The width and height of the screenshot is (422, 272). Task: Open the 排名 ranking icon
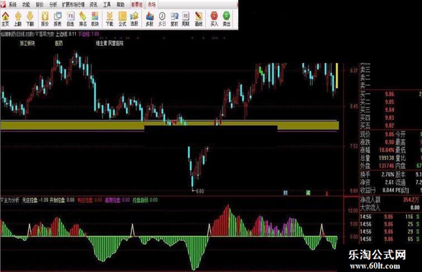pos(83,19)
